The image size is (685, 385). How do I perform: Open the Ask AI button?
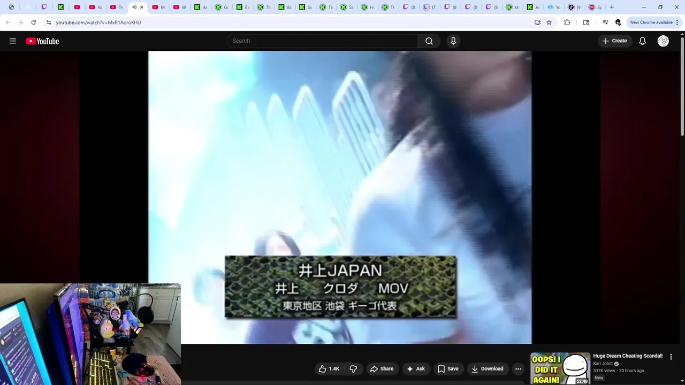416,369
